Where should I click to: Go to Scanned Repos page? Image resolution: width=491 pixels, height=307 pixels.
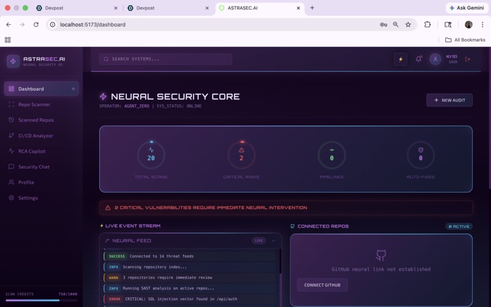[41, 120]
